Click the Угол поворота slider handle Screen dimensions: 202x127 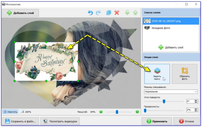tap(164, 101)
